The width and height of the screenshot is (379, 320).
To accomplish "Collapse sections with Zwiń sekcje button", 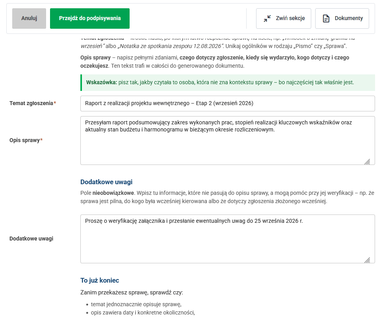I will point(284,18).
